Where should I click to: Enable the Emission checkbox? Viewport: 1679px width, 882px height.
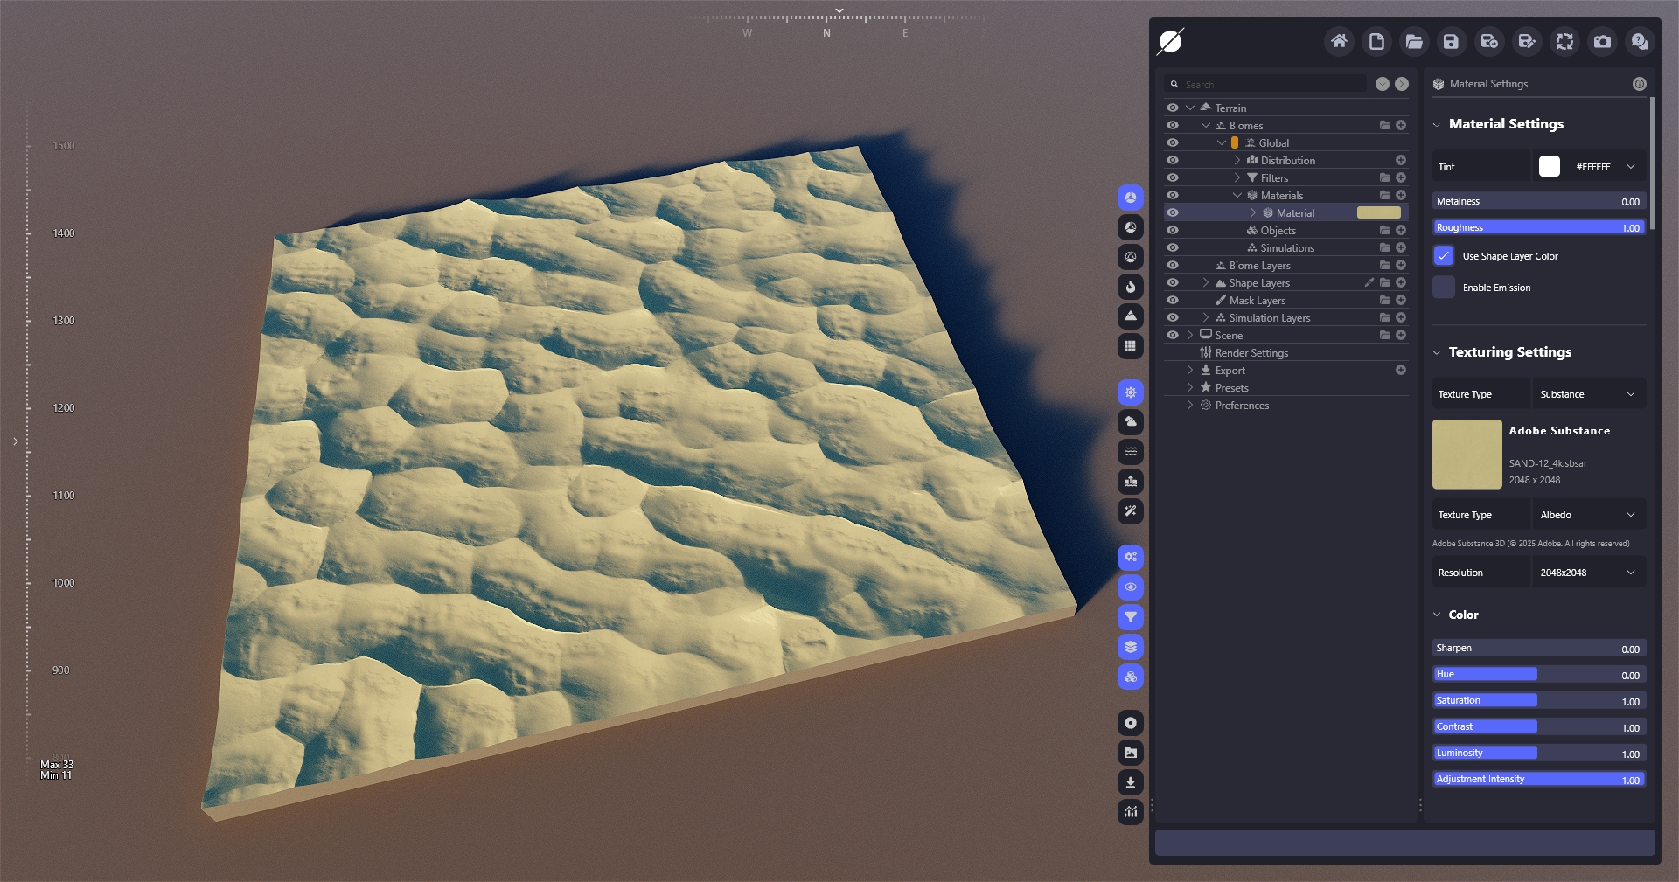[x=1444, y=288]
